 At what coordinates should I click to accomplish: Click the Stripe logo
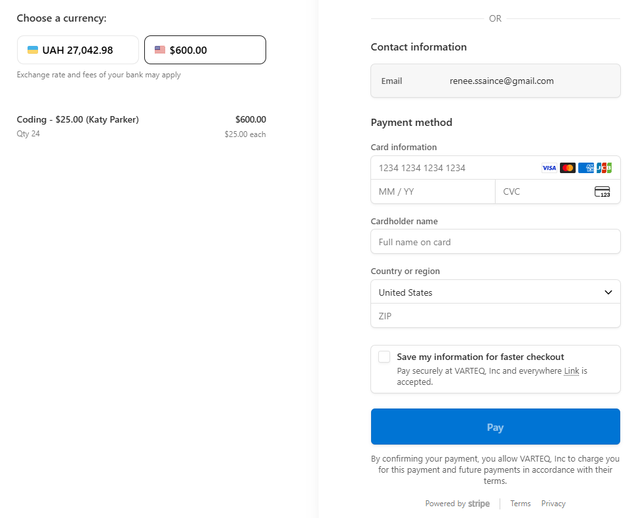tap(479, 504)
